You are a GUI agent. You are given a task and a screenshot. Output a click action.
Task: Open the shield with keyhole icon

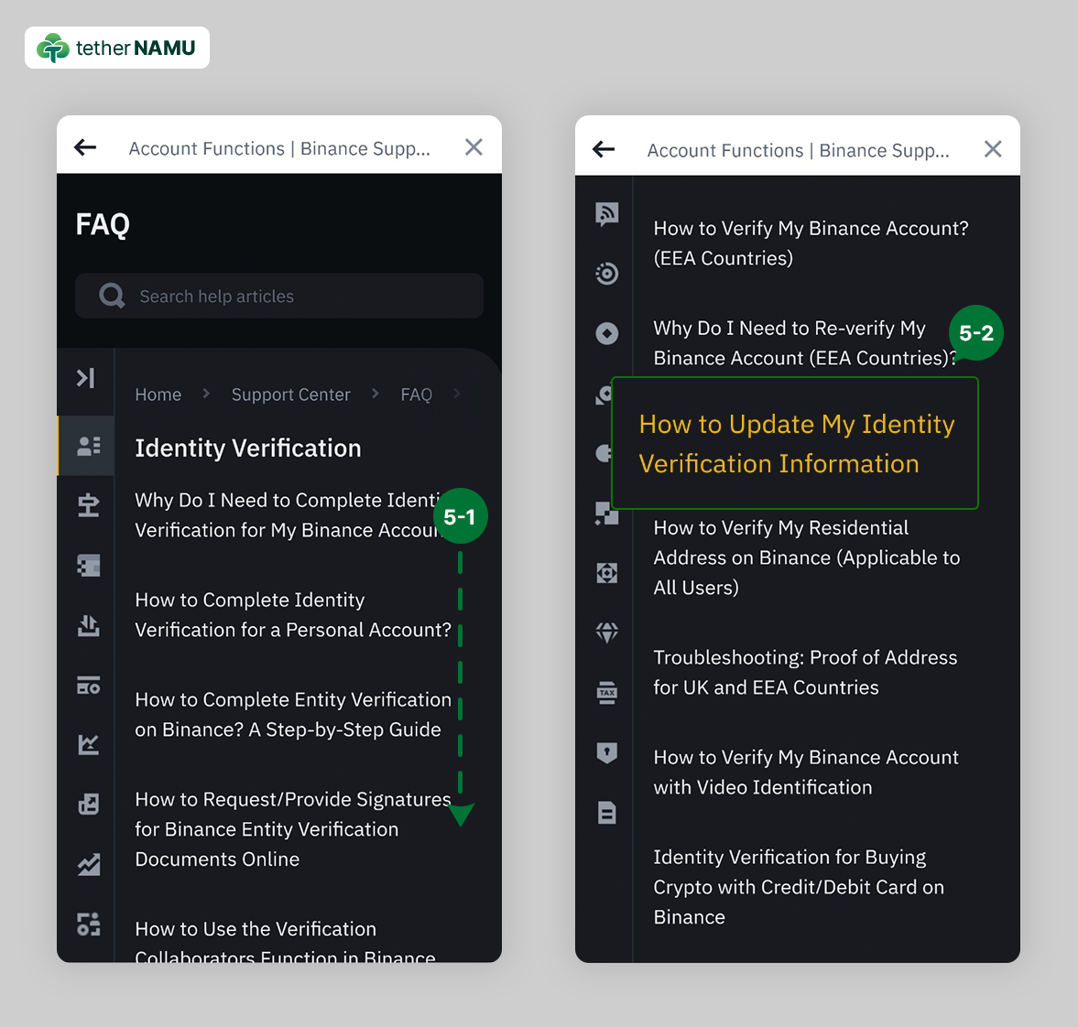tap(606, 752)
